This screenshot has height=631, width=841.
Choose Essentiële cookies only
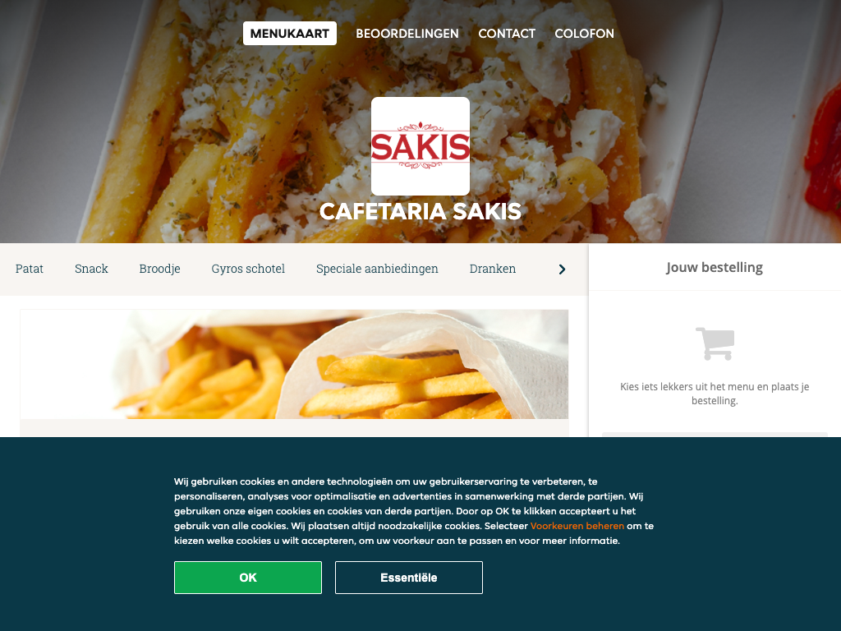[409, 578]
